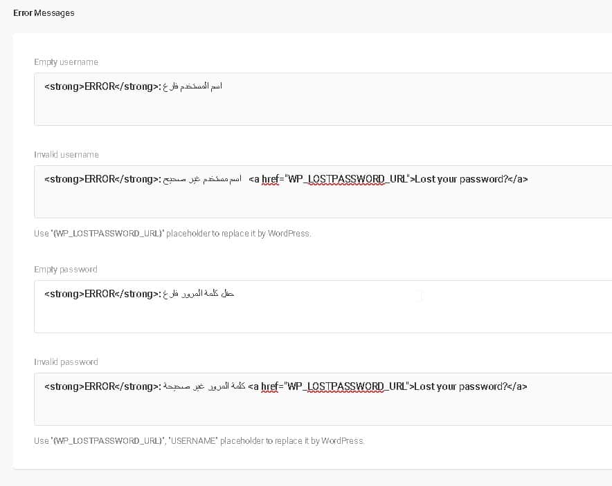612x486 pixels.
Task: Click the "Error Messages" section heading
Action: (x=44, y=13)
